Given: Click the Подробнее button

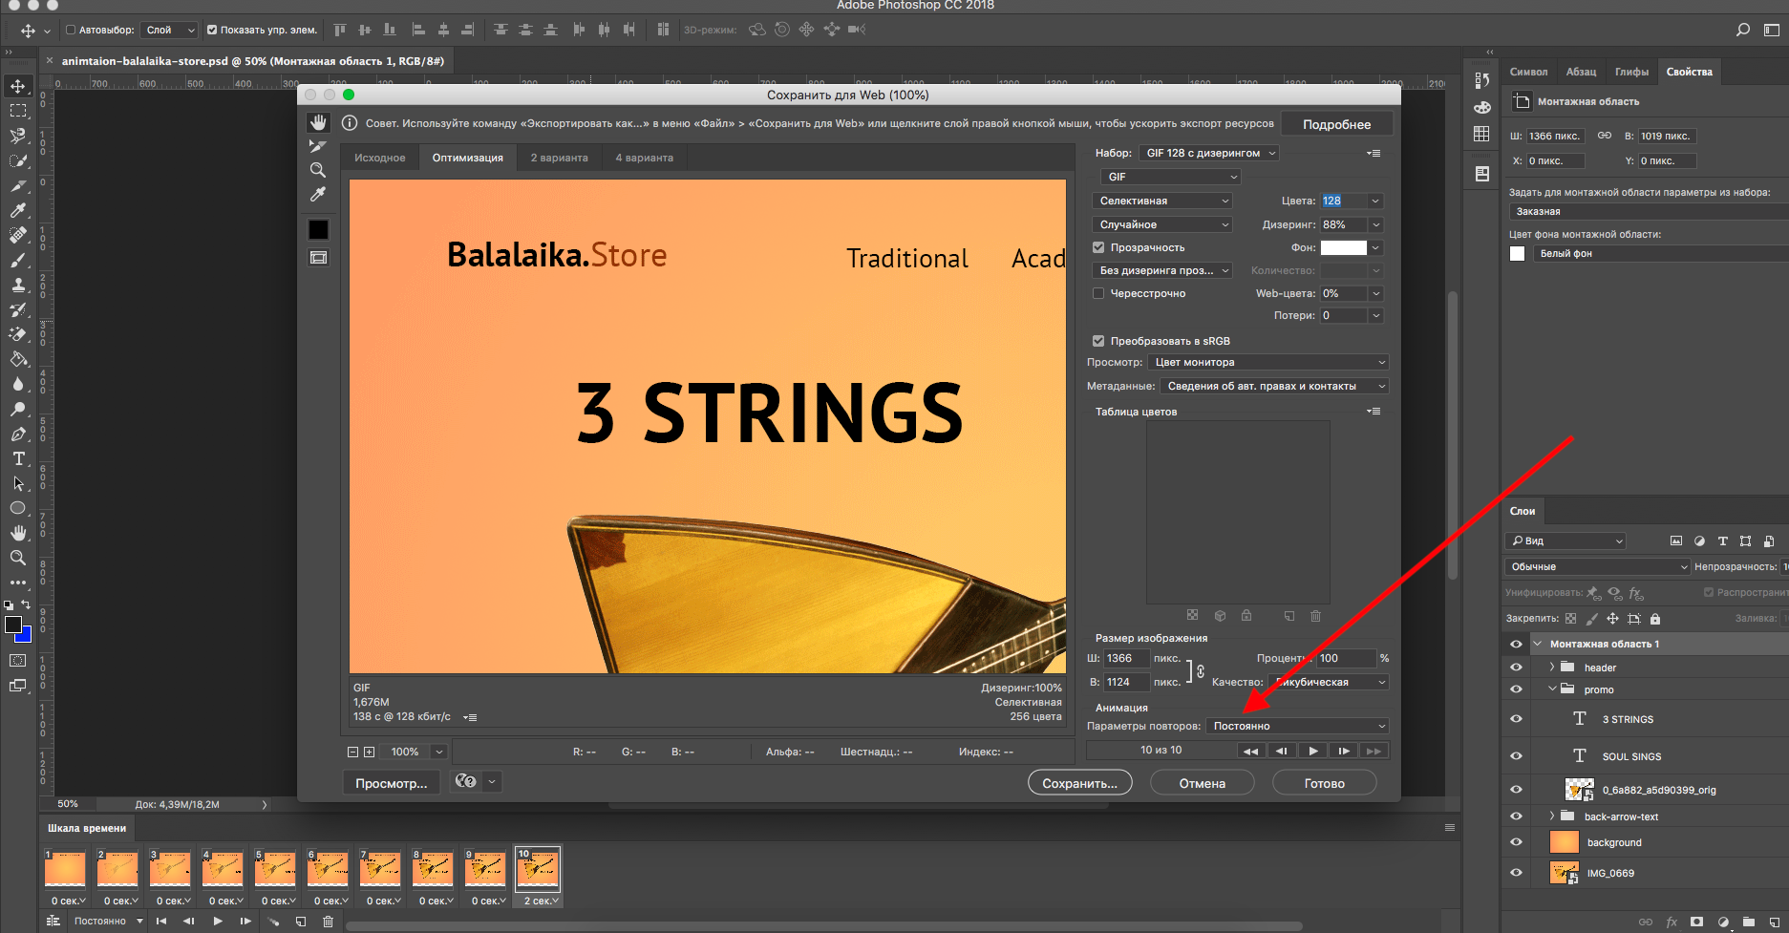Looking at the screenshot, I should [1336, 124].
